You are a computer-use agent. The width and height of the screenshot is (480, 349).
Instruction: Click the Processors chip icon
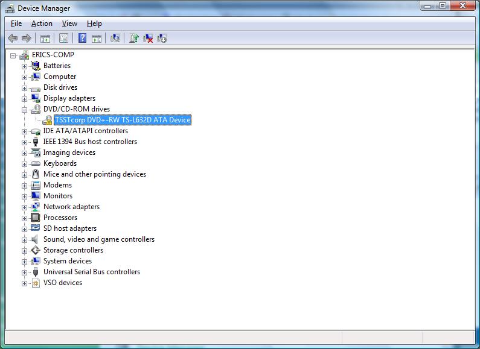[36, 218]
